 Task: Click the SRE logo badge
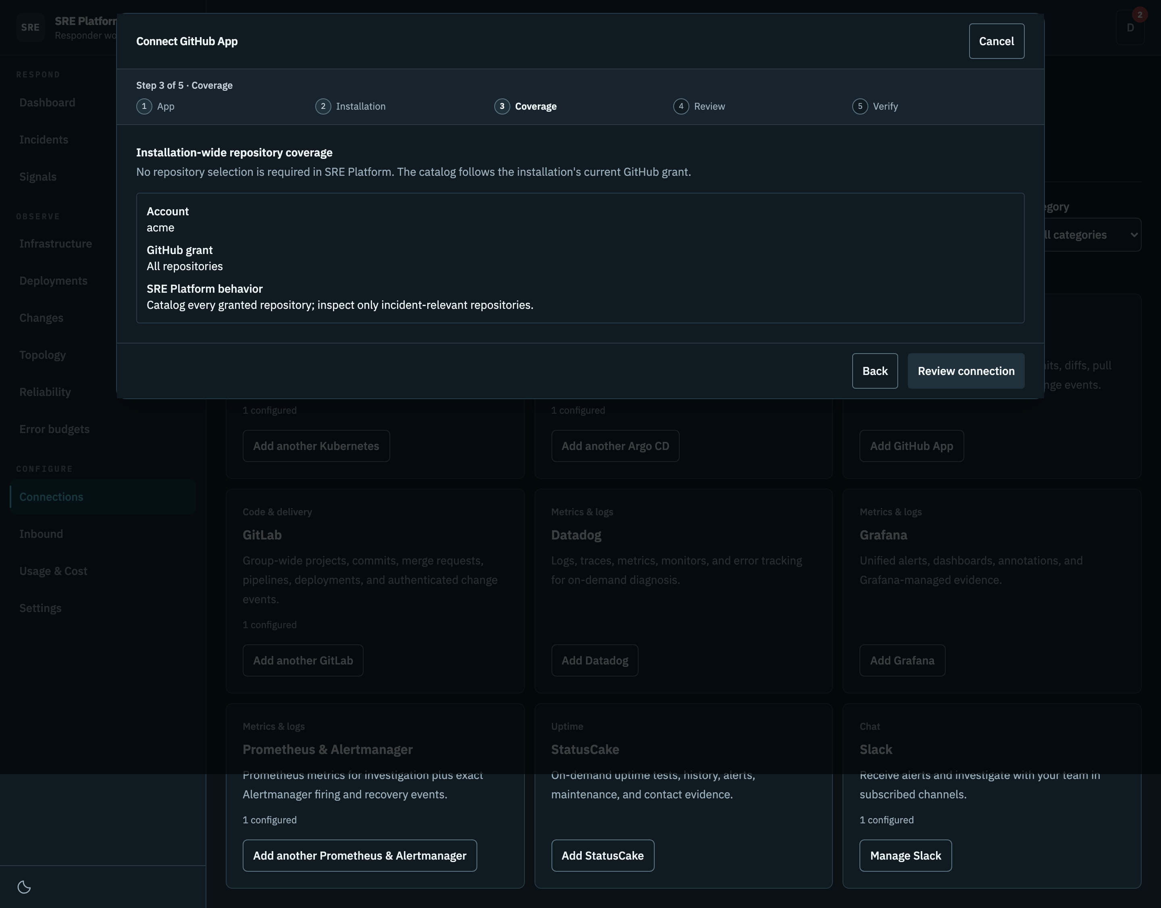(30, 27)
